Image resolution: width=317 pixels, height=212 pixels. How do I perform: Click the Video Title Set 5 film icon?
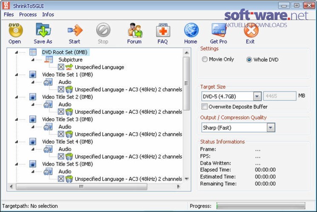click(x=33, y=164)
